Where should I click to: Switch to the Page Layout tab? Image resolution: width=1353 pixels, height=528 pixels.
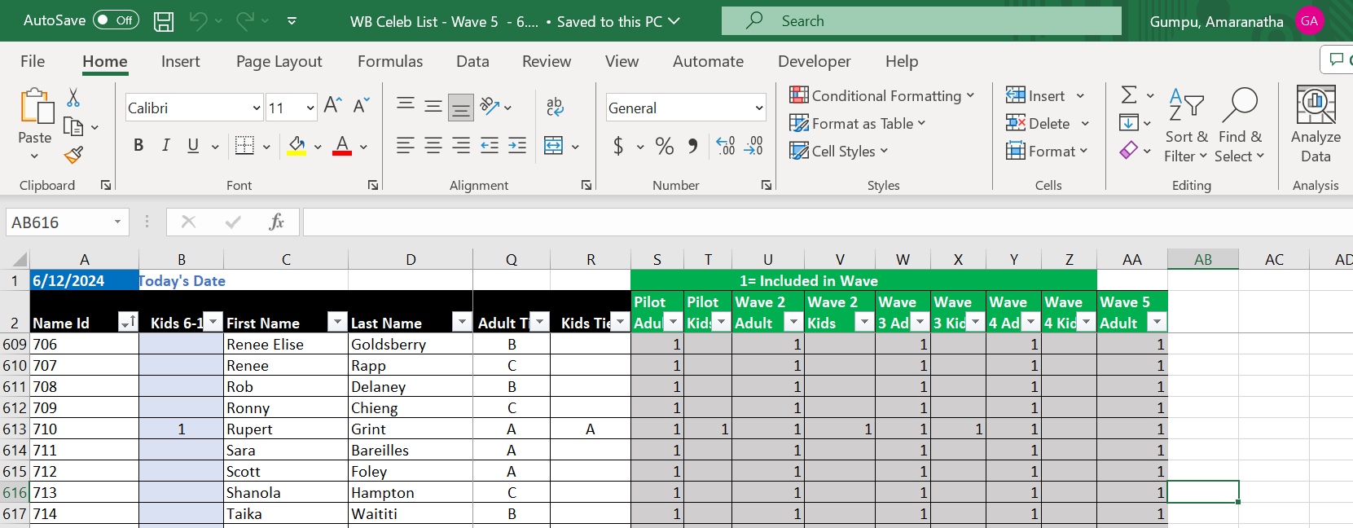(x=279, y=61)
